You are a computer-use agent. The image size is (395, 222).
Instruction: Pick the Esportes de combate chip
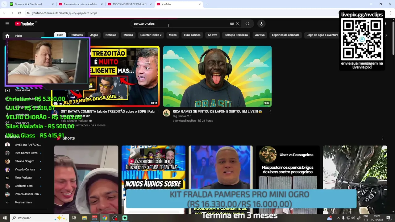(x=286, y=35)
